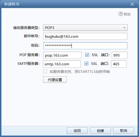The width and height of the screenshot is (139, 137).
Task: Open 代理设置 proxy settings
Action: (x=55, y=80)
